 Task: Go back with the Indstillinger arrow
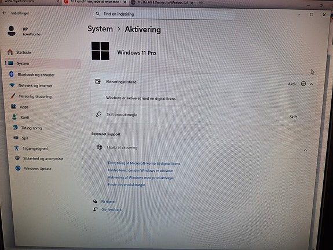click(x=4, y=13)
